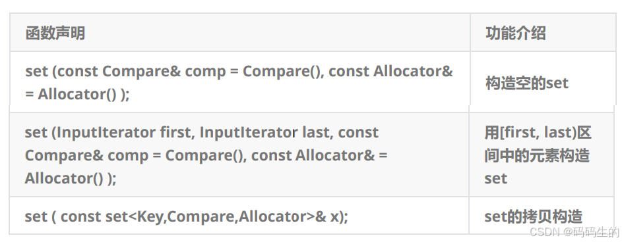622x242 pixels.
Task: Click the "间中的元素构造" text line
Action: tap(537, 155)
